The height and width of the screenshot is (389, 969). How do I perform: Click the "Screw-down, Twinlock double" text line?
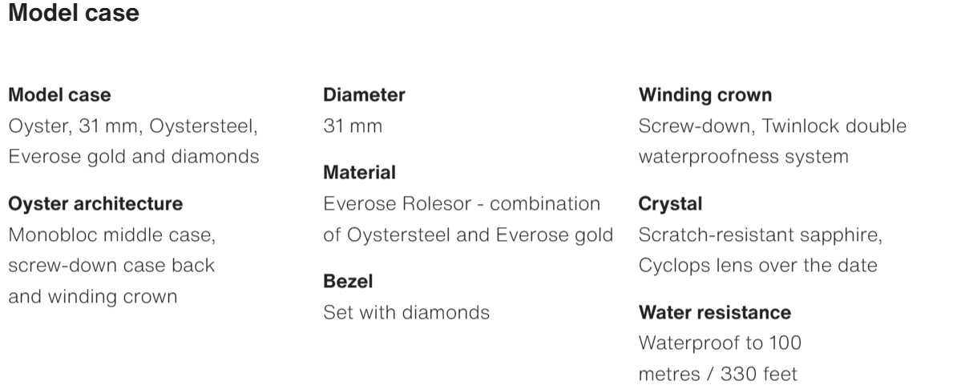coord(773,126)
